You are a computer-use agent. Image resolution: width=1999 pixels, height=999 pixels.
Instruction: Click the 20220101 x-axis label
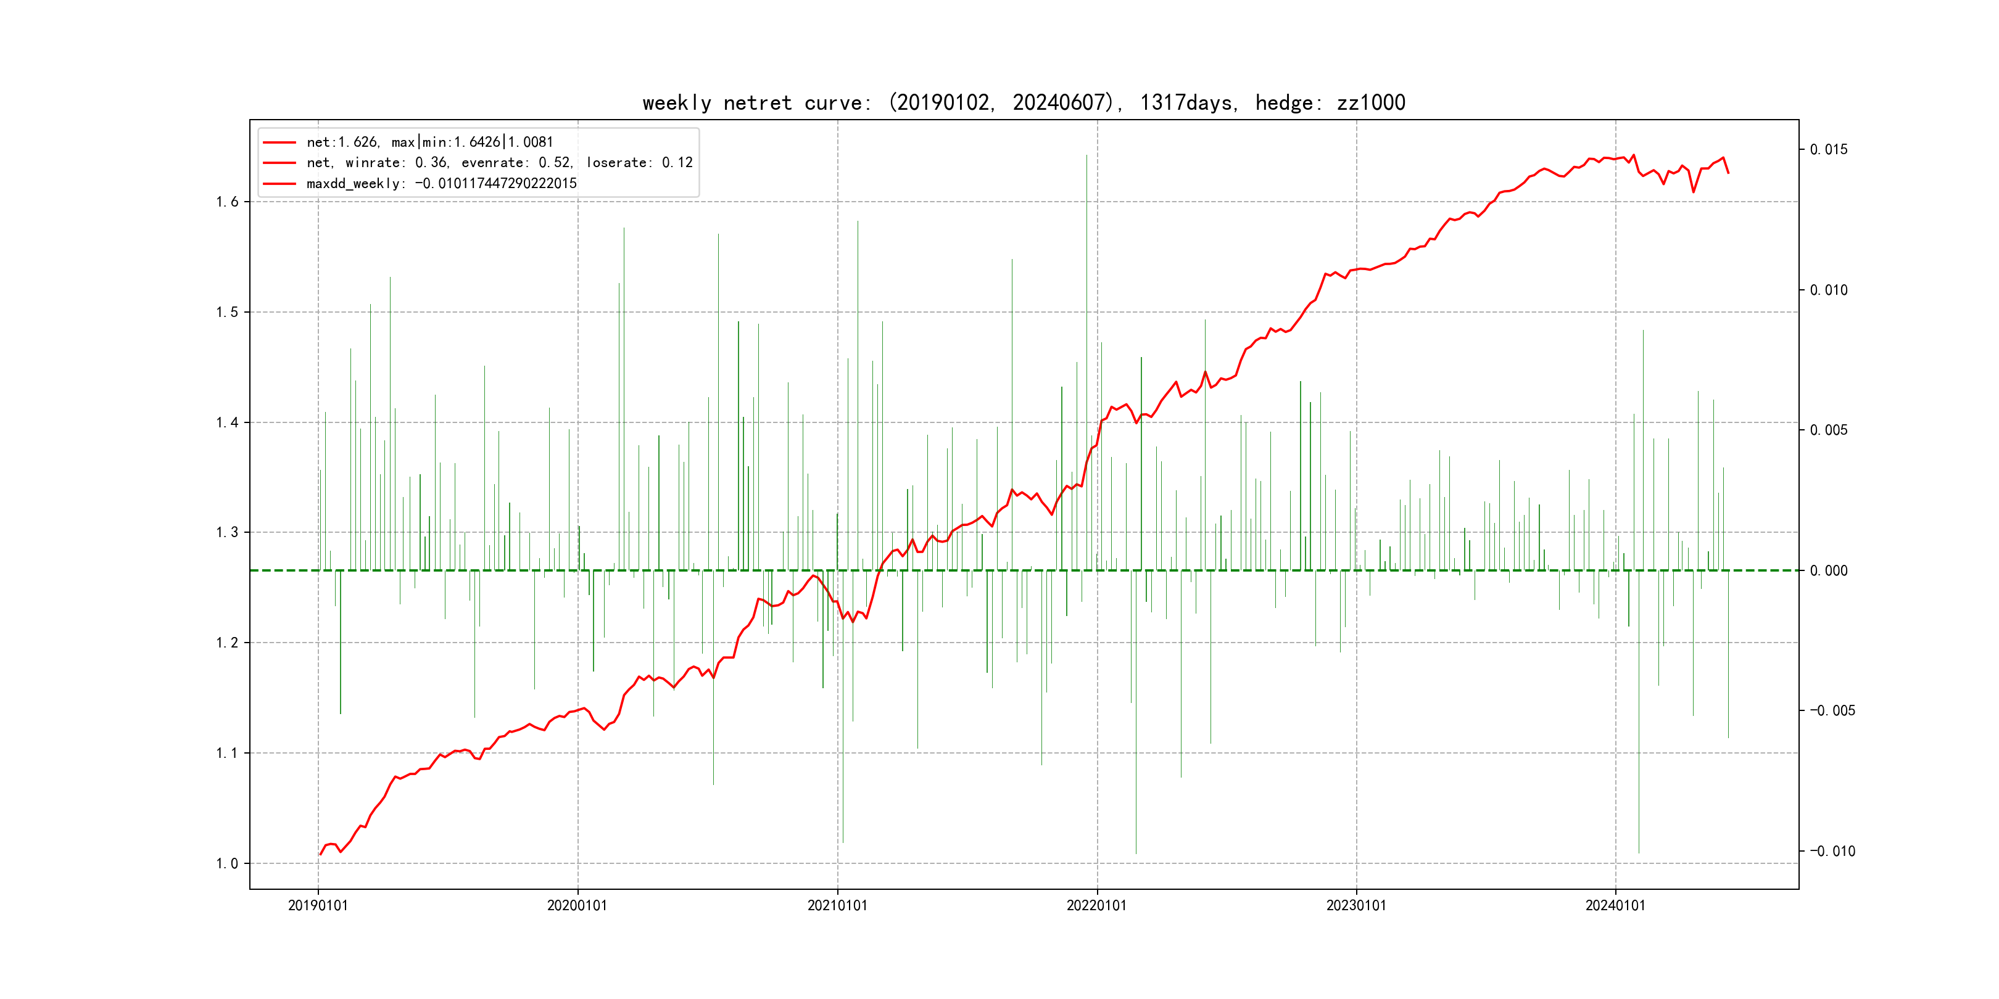(x=1096, y=905)
